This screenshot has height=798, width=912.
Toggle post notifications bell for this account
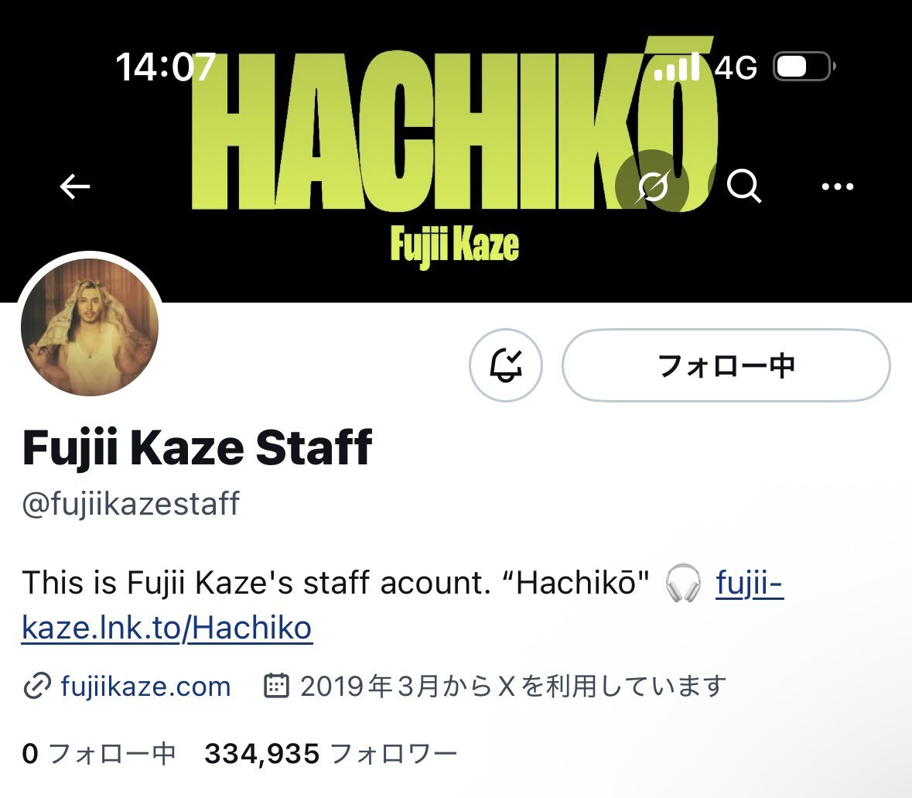[x=505, y=365]
